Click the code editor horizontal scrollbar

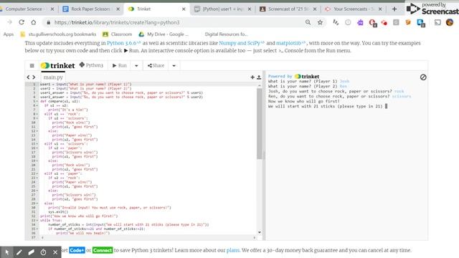148,237
